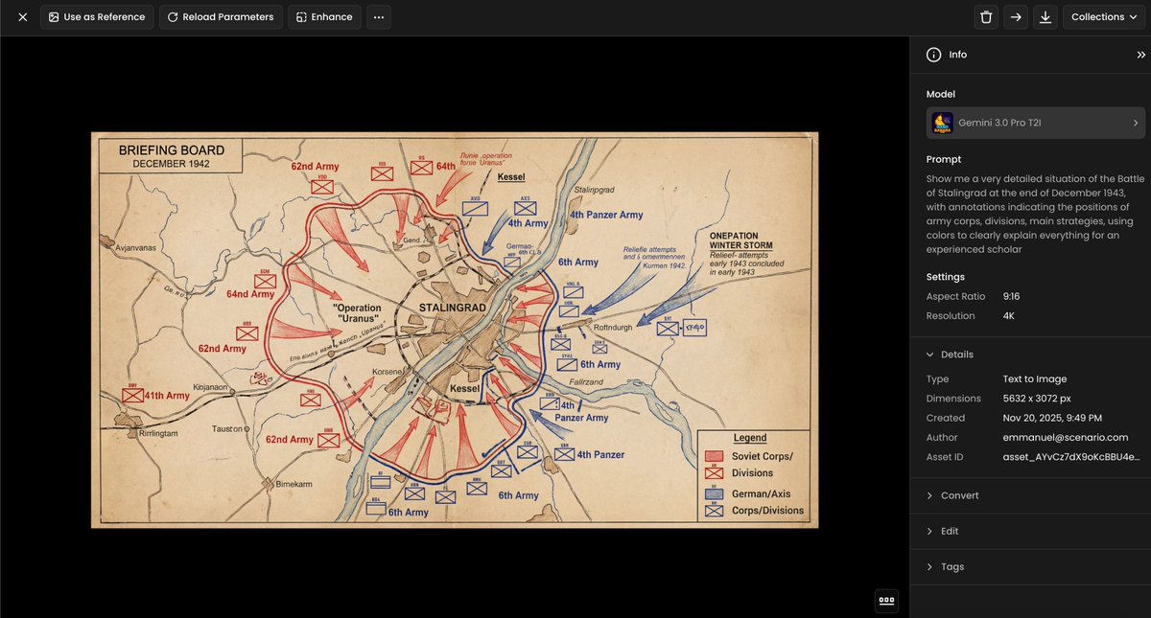Click the Use as Reference button
1151x618 pixels.
click(97, 16)
